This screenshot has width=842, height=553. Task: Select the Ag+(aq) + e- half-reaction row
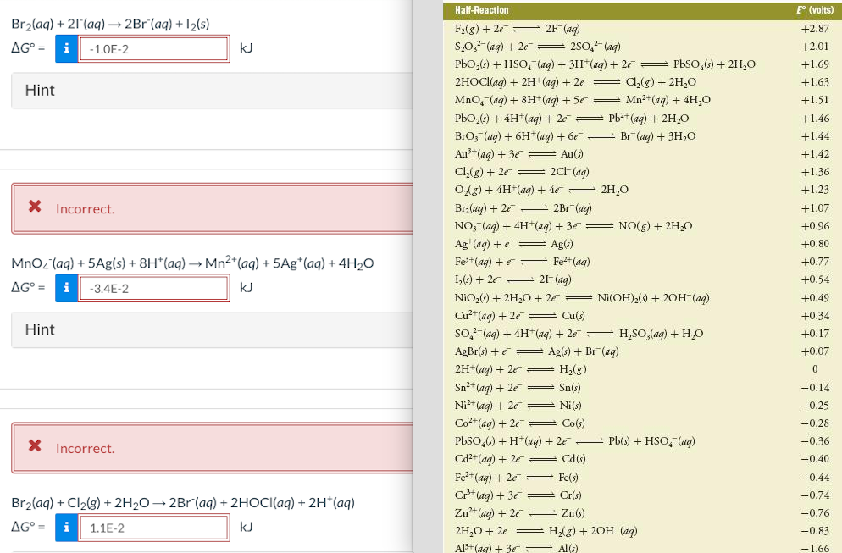pos(642,244)
